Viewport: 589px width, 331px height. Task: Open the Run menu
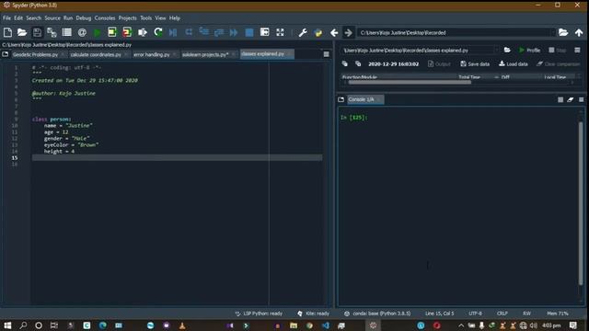(68, 18)
